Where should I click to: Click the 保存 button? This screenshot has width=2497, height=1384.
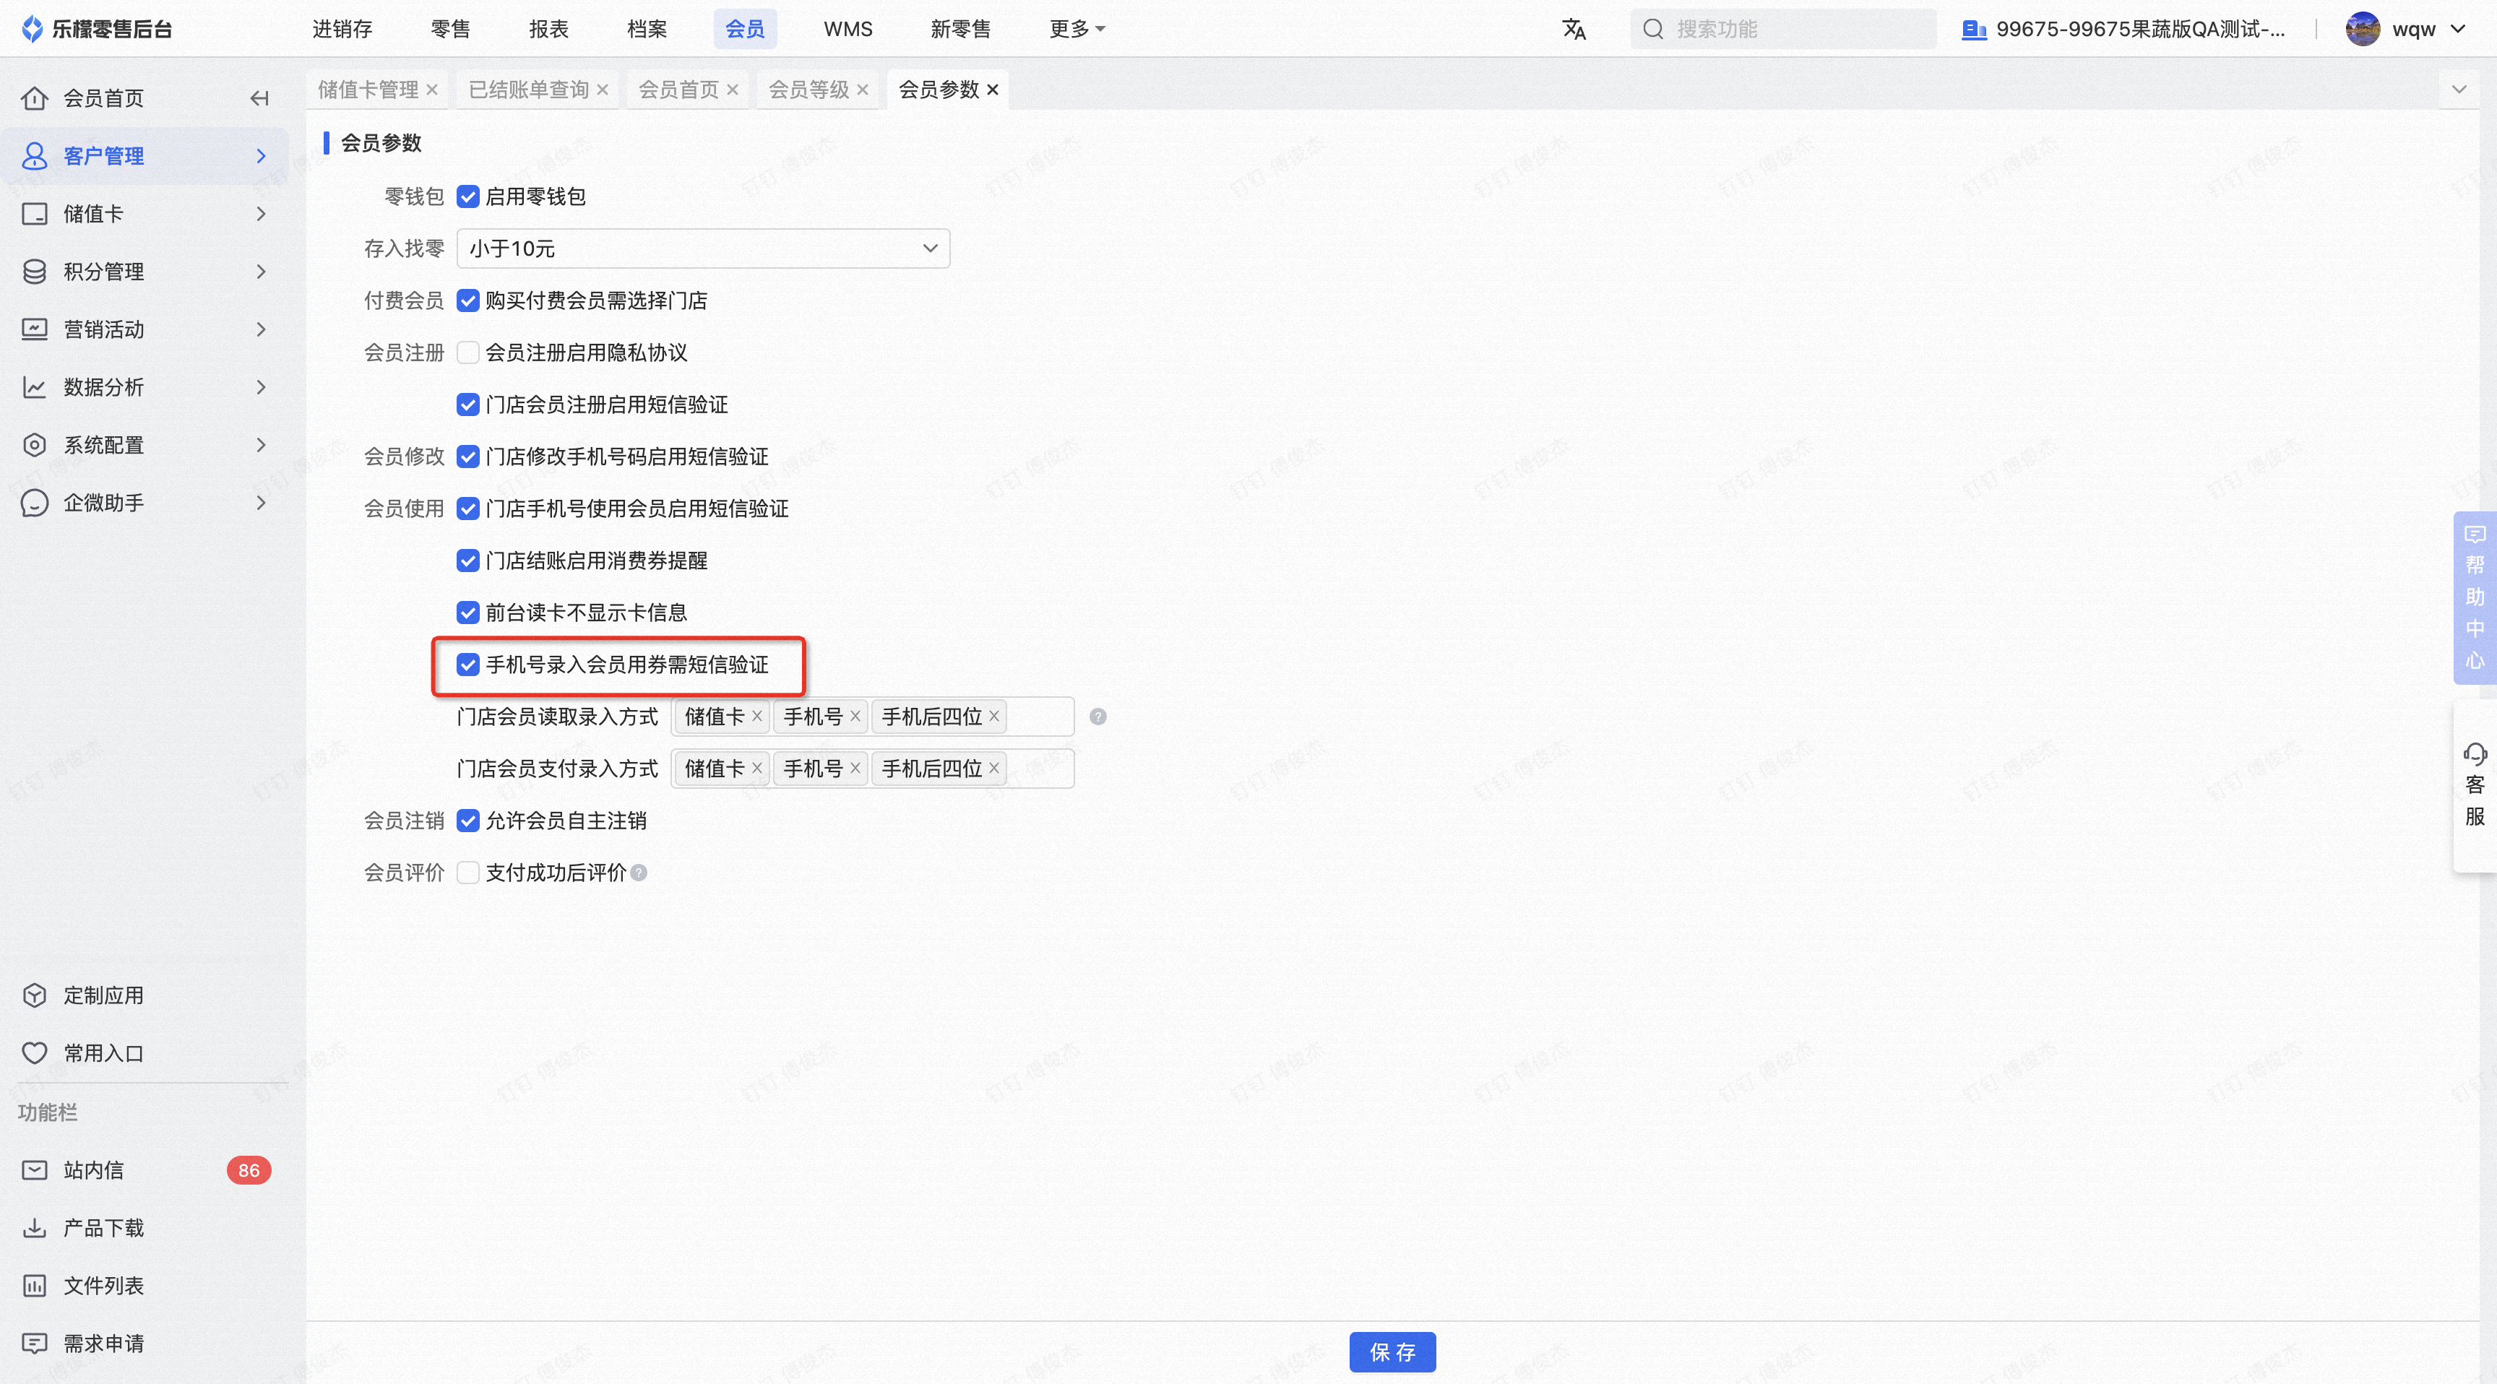(x=1393, y=1352)
